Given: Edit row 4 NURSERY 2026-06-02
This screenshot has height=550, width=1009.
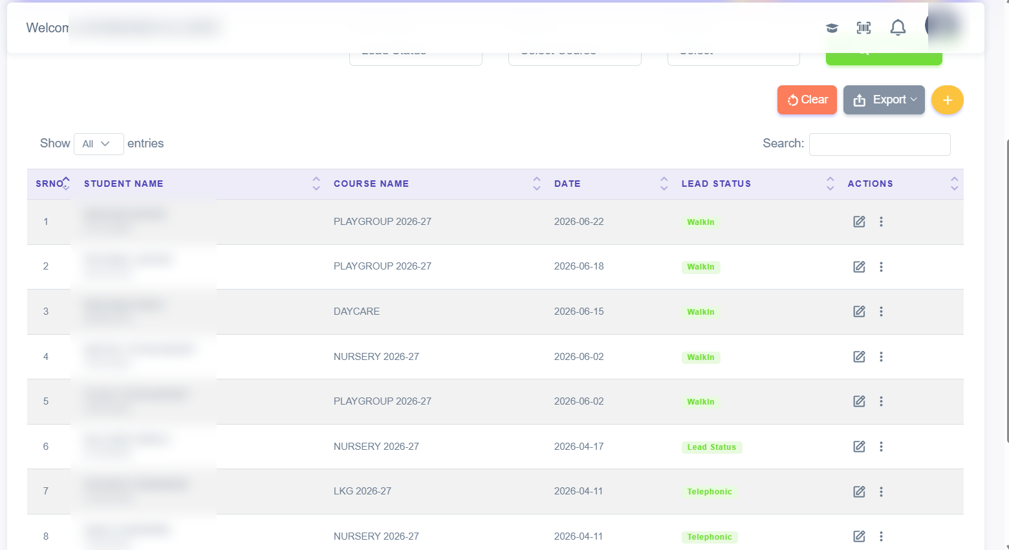Looking at the screenshot, I should [859, 357].
